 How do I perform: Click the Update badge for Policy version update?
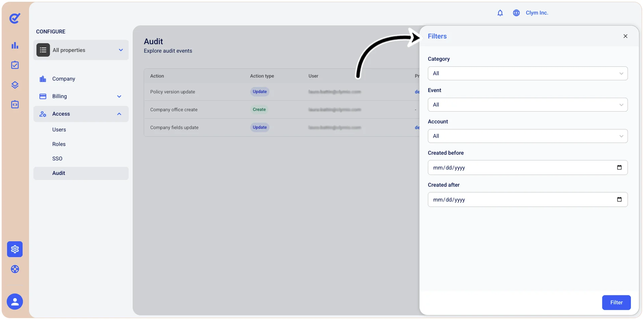click(260, 92)
